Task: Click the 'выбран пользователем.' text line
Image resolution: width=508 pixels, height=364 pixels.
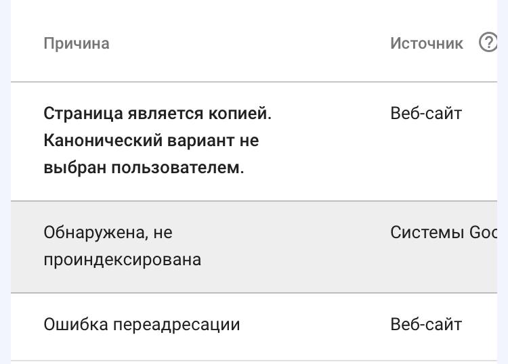Action: pyautogui.click(x=144, y=168)
